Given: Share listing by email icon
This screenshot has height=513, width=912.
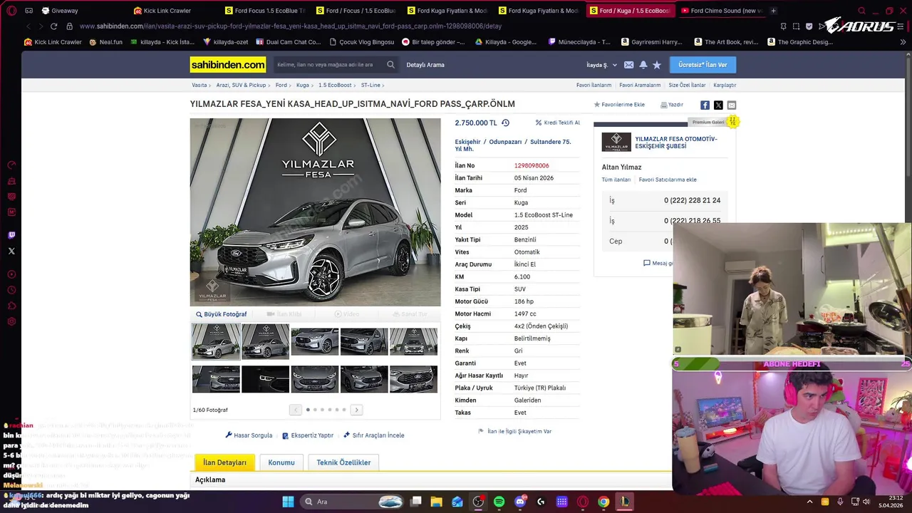Looking at the screenshot, I should (732, 105).
